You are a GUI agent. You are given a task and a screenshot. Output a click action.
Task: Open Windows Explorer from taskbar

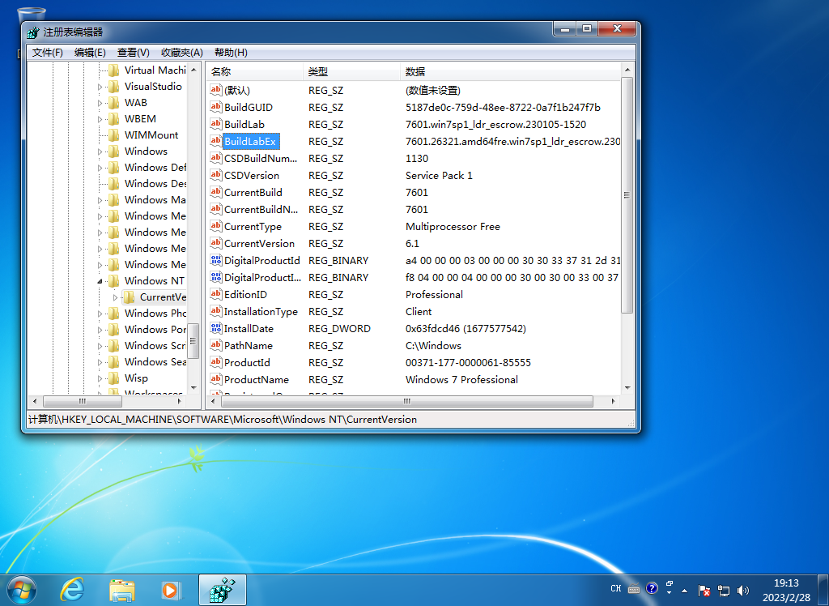tap(121, 590)
